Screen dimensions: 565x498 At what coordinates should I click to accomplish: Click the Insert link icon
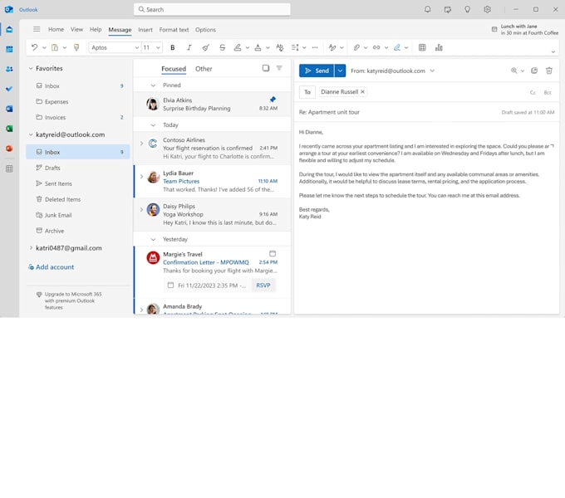[376, 47]
